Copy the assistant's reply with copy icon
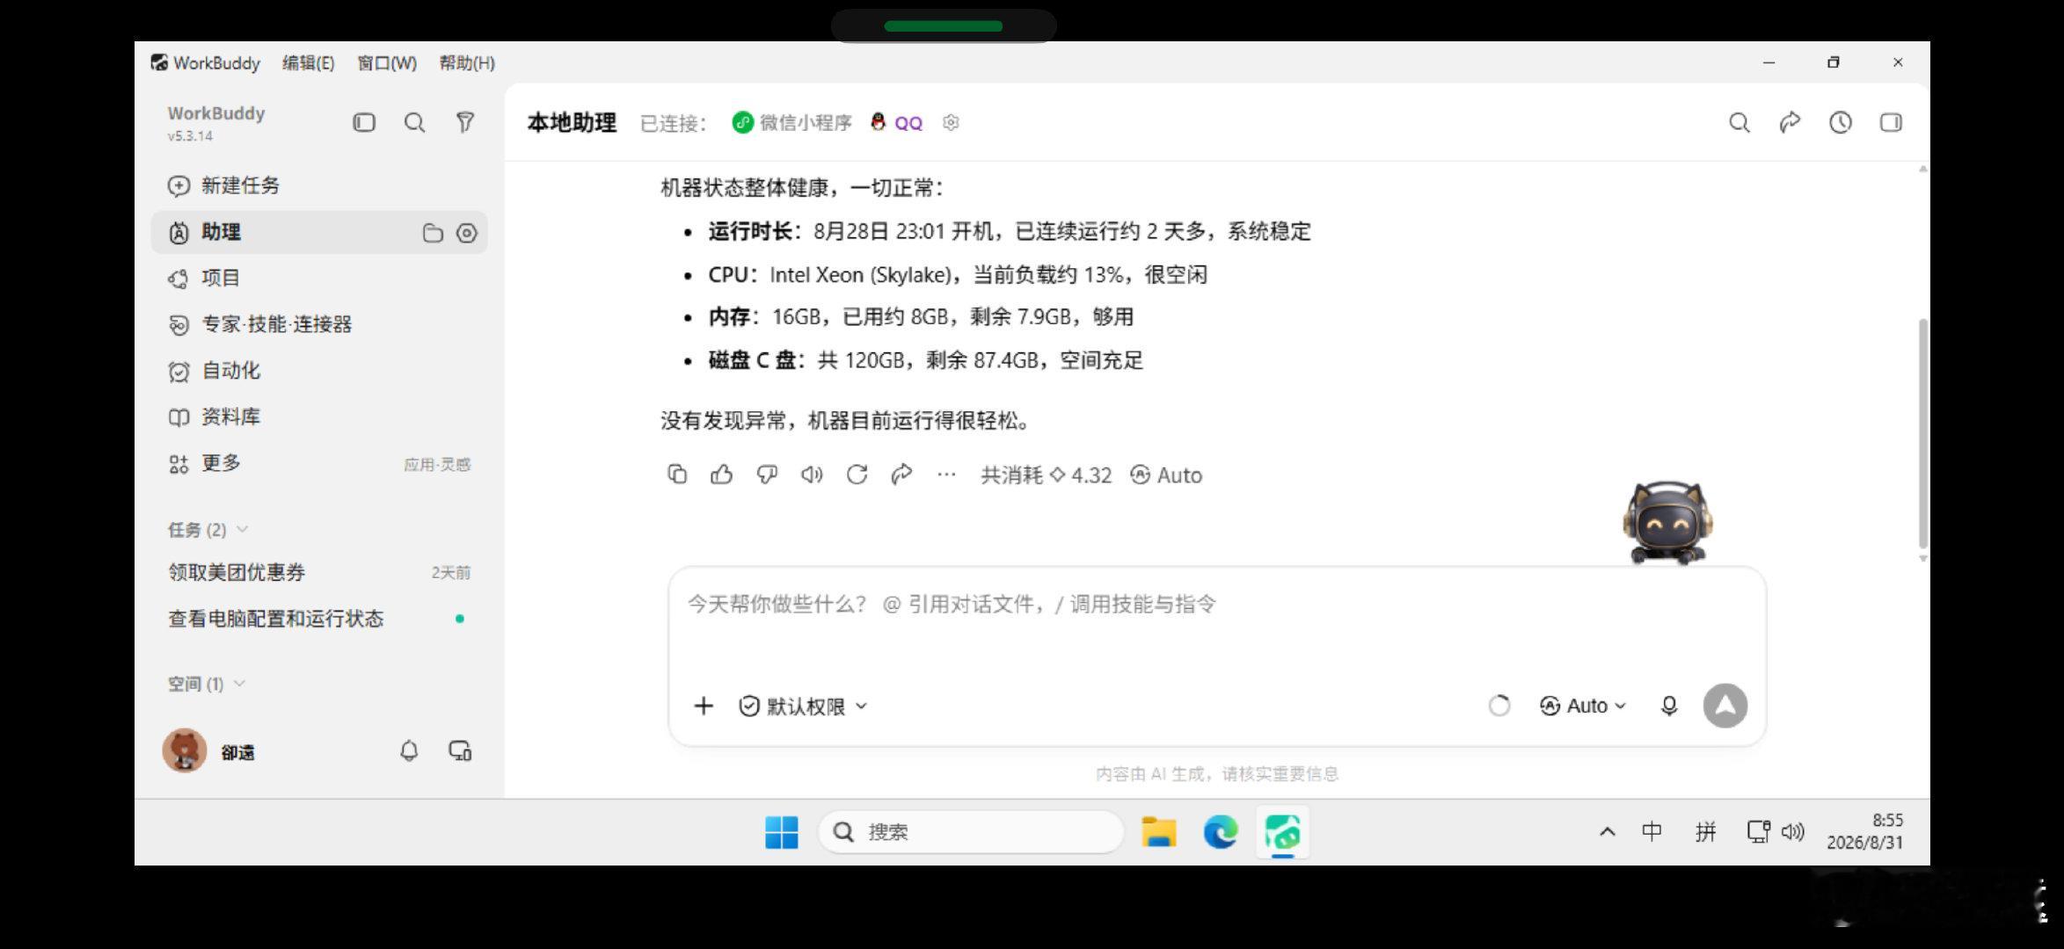 tap(677, 474)
